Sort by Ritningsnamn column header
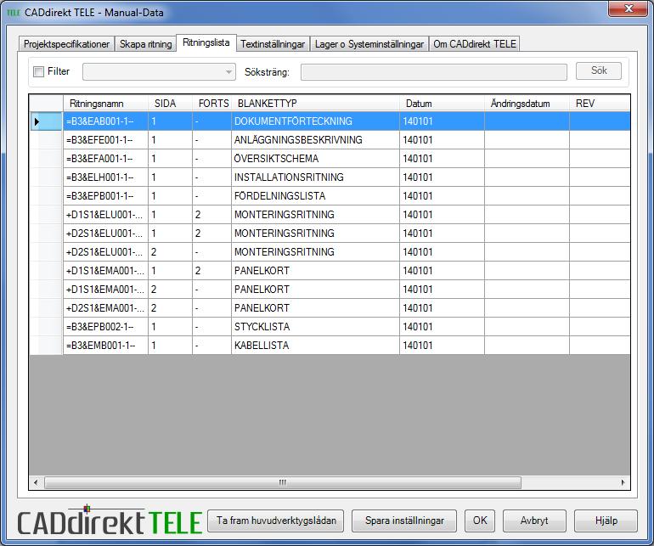This screenshot has width=654, height=546. point(105,104)
